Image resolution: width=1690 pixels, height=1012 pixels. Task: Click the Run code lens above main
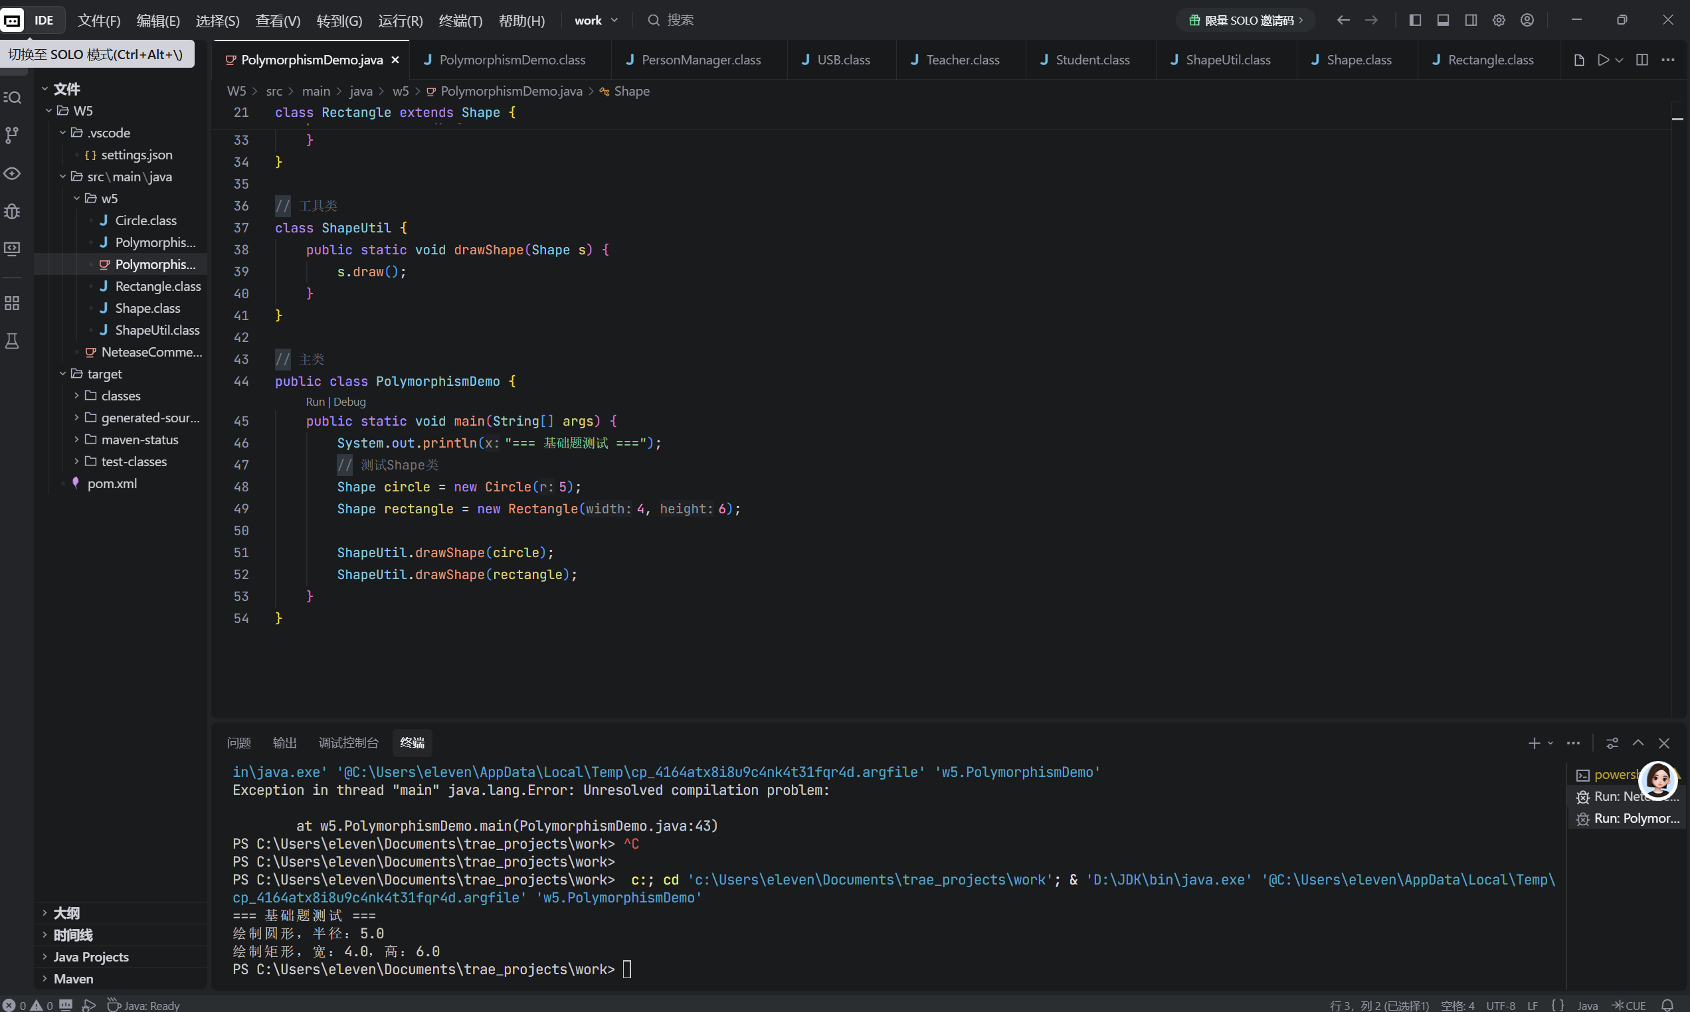[x=314, y=402]
